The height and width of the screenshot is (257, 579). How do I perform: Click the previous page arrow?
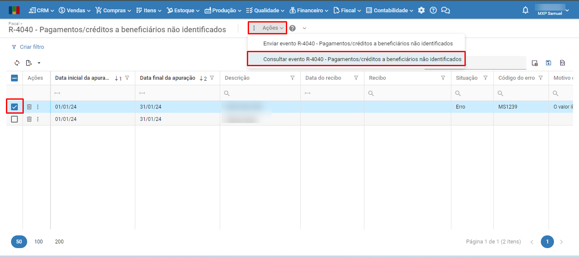532,242
